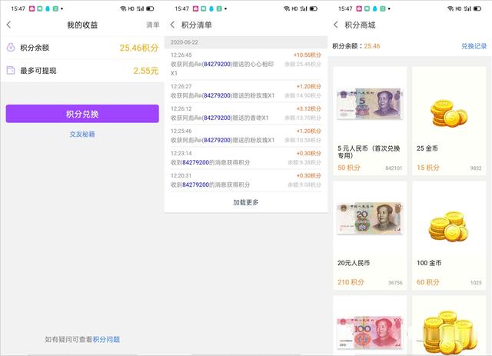Open 兑换记录 exchange history

coord(474,46)
